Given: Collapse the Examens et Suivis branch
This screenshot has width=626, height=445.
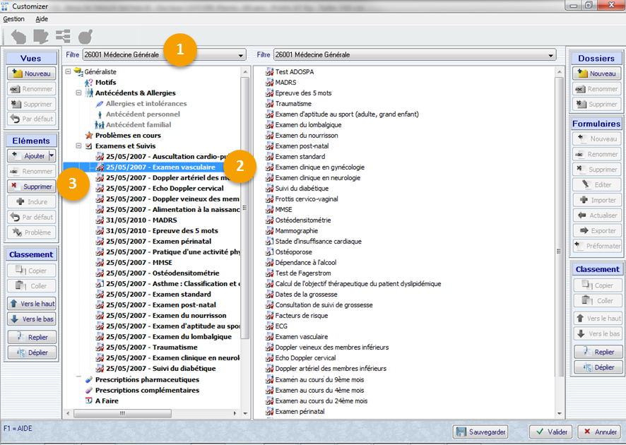Looking at the screenshot, I should (78, 146).
